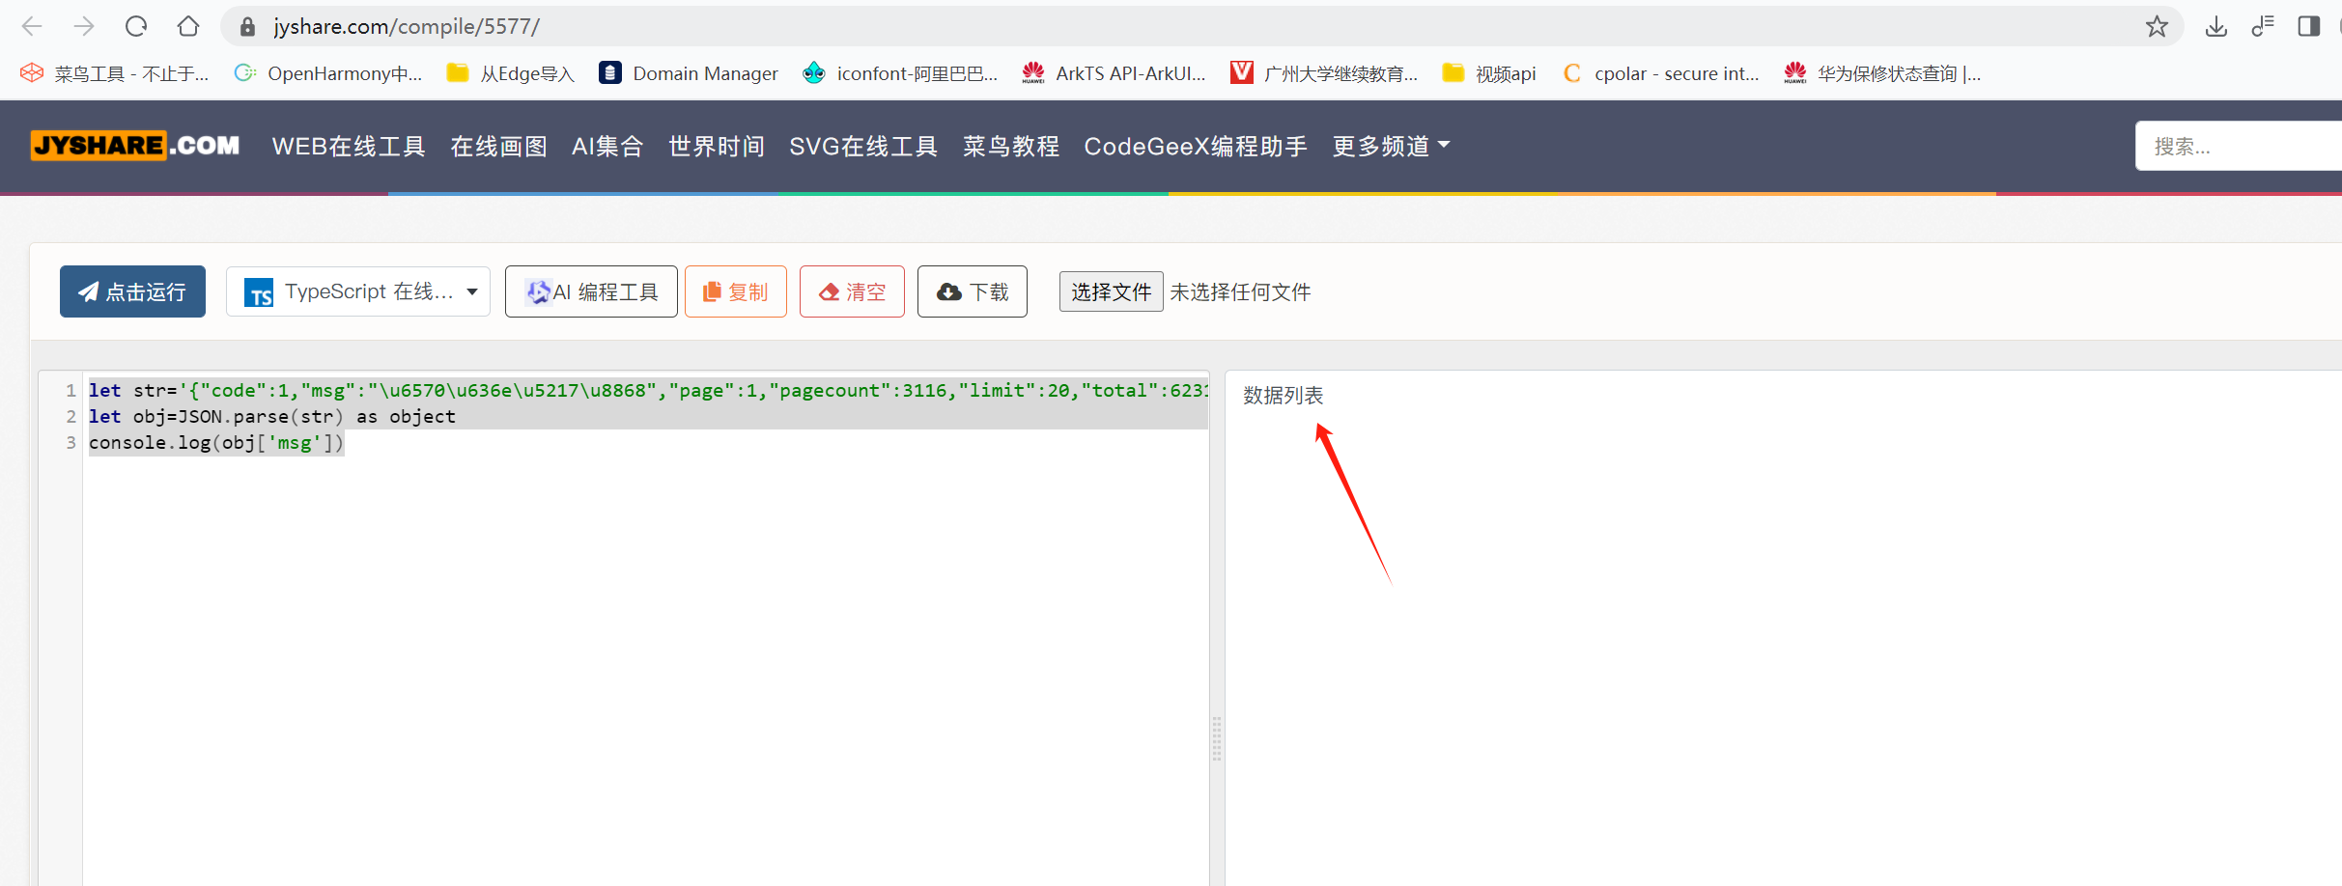Run code with 点击运行 button
This screenshot has width=2342, height=886.
pyautogui.click(x=132, y=291)
